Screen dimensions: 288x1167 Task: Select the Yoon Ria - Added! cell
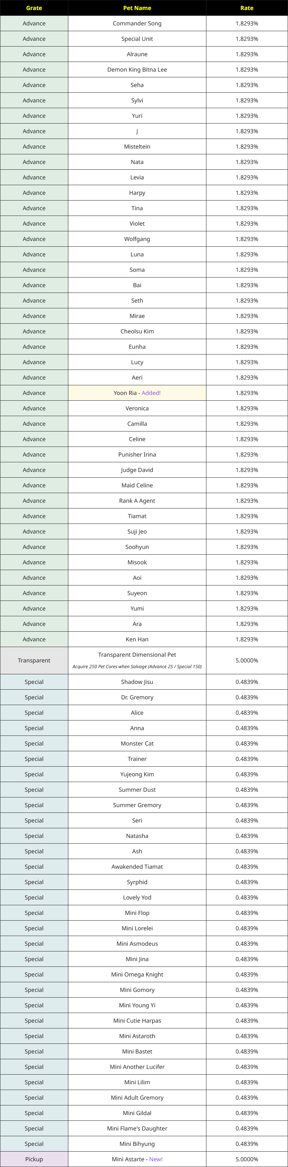point(137,393)
